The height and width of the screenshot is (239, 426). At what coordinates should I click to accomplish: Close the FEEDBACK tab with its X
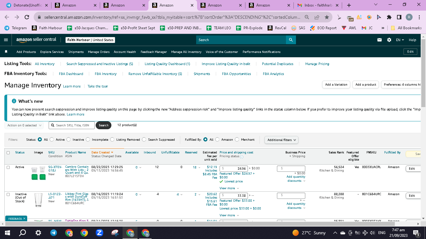24,218
